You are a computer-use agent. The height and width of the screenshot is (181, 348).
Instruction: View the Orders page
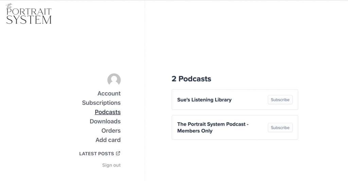[x=111, y=130]
